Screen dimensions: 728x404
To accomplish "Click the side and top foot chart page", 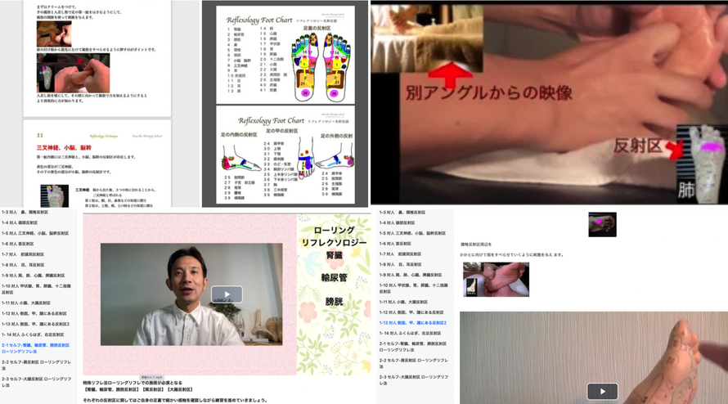I will click(x=285, y=155).
